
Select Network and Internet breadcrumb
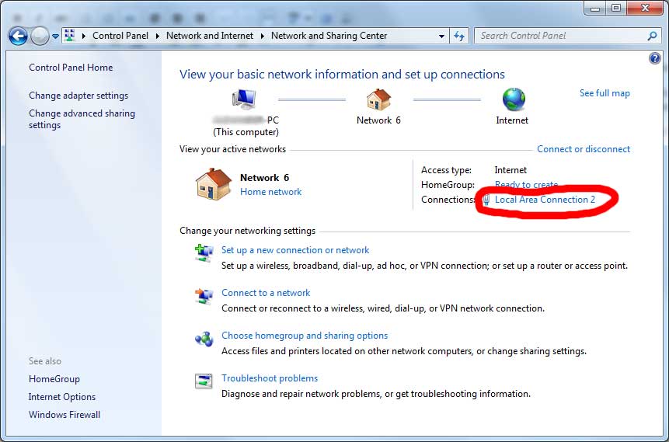pyautogui.click(x=210, y=36)
